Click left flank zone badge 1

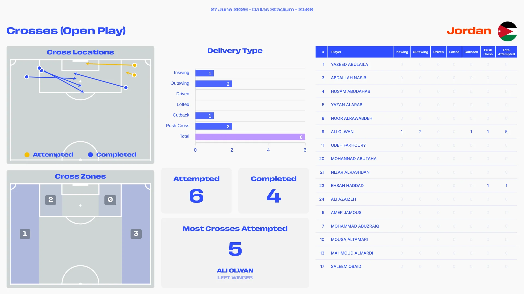(x=25, y=234)
